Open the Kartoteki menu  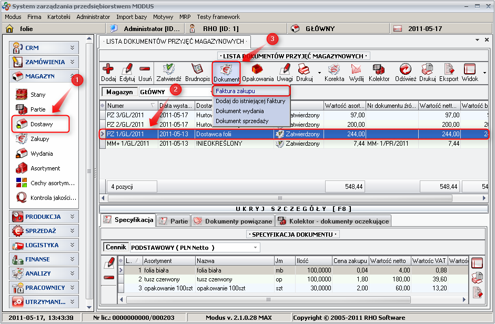pos(58,17)
